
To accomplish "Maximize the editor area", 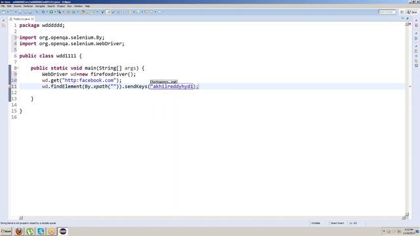I will click(408, 18).
